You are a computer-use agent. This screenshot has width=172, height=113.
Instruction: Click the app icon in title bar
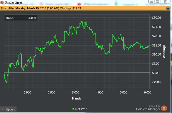click(x=2, y=2)
